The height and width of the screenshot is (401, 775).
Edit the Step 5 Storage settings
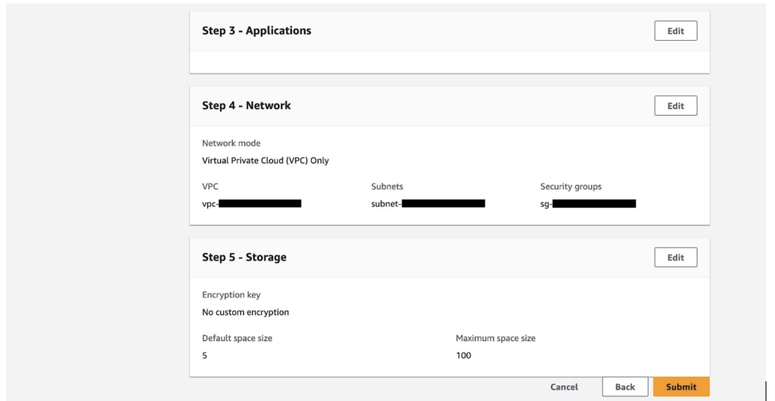coord(675,257)
